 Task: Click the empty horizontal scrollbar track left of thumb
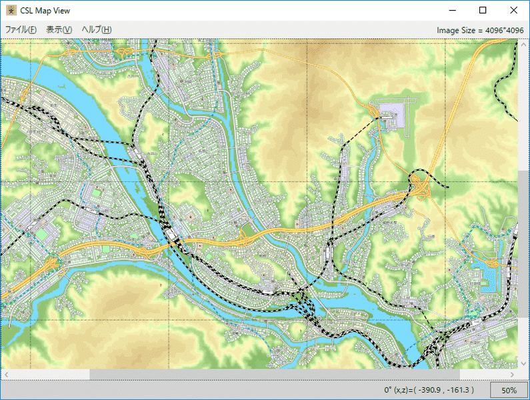pos(47,375)
